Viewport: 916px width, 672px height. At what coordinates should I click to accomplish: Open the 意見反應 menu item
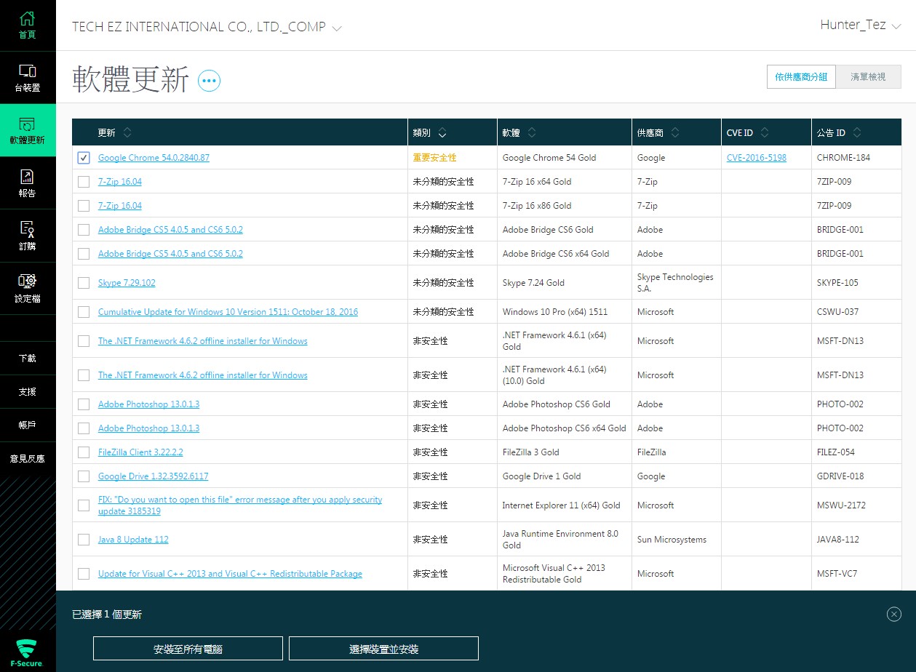pos(27,459)
